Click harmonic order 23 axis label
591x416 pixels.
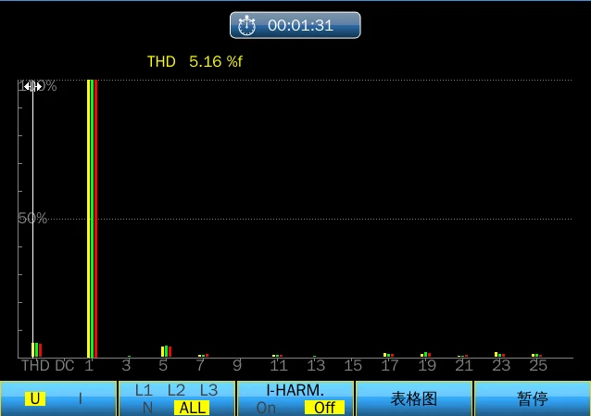pos(501,365)
